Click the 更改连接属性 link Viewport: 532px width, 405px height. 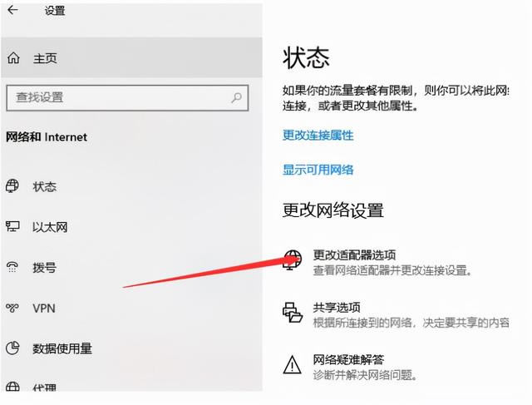(x=318, y=135)
